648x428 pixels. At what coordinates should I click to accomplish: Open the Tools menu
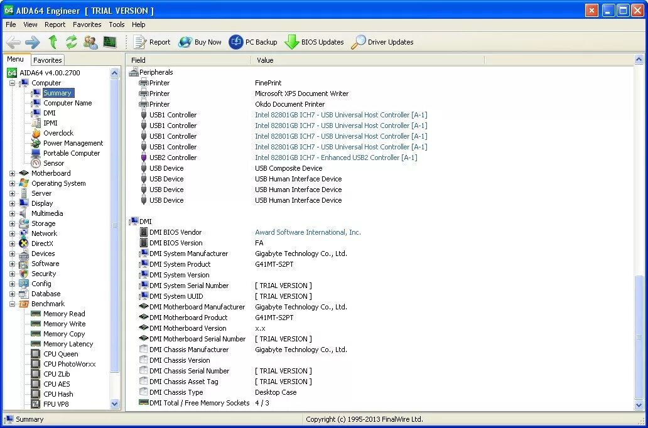(117, 24)
